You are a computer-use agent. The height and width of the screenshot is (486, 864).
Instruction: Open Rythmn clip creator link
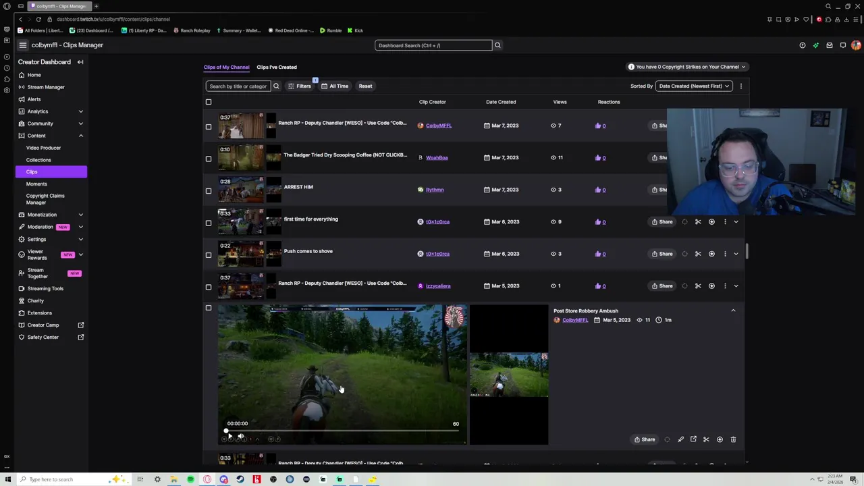click(435, 190)
